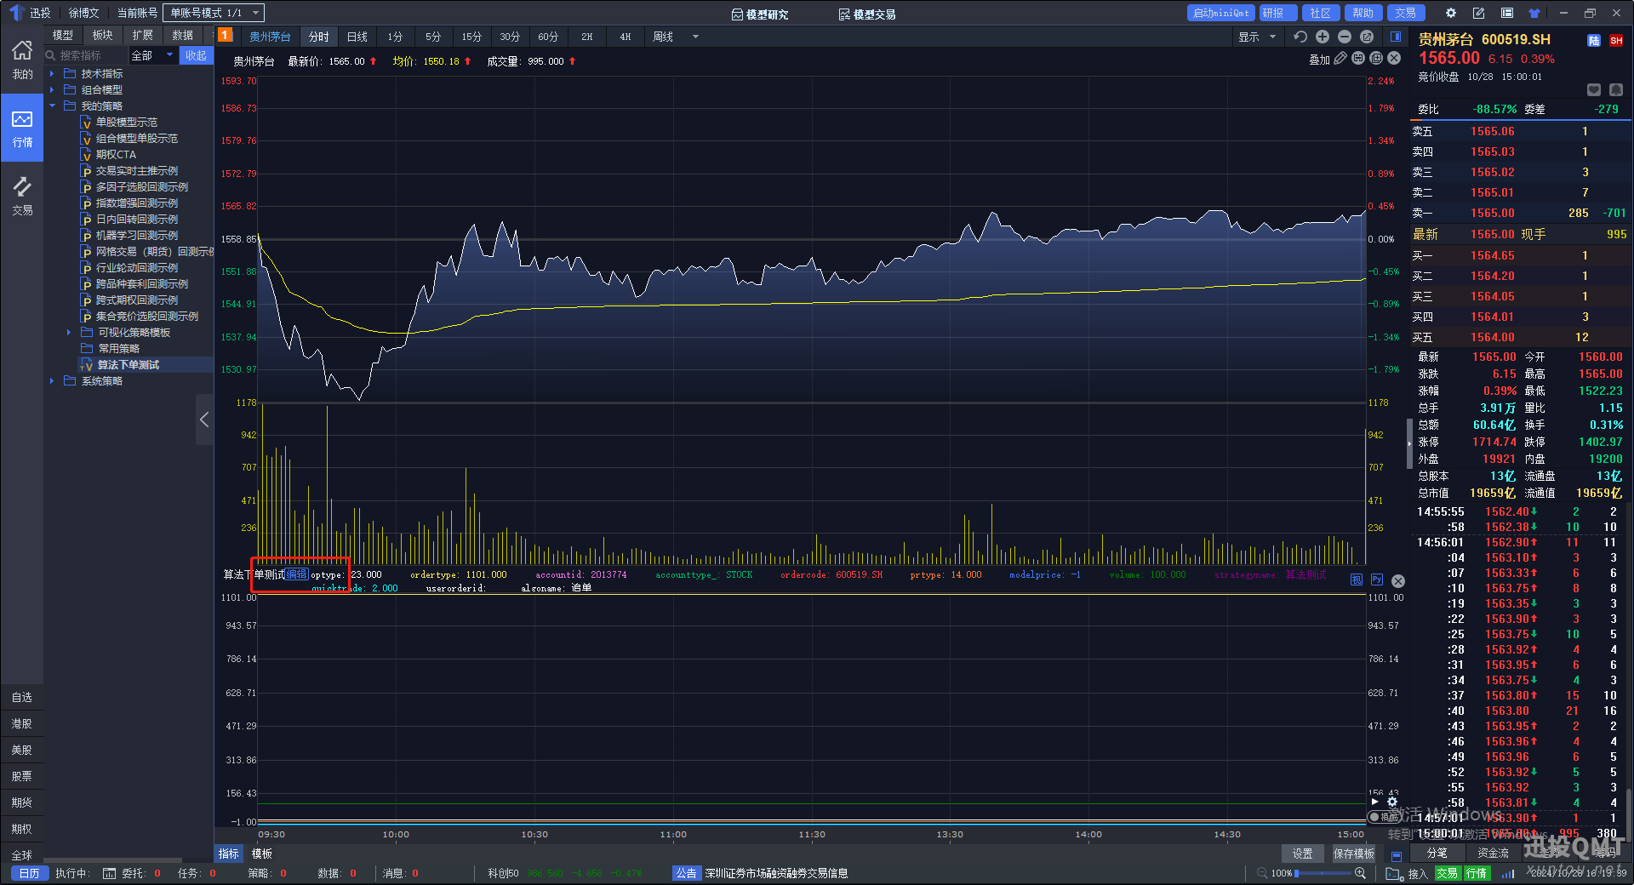Click the 日历 status bar button
Viewport: 1634px width, 885px height.
click(x=29, y=874)
